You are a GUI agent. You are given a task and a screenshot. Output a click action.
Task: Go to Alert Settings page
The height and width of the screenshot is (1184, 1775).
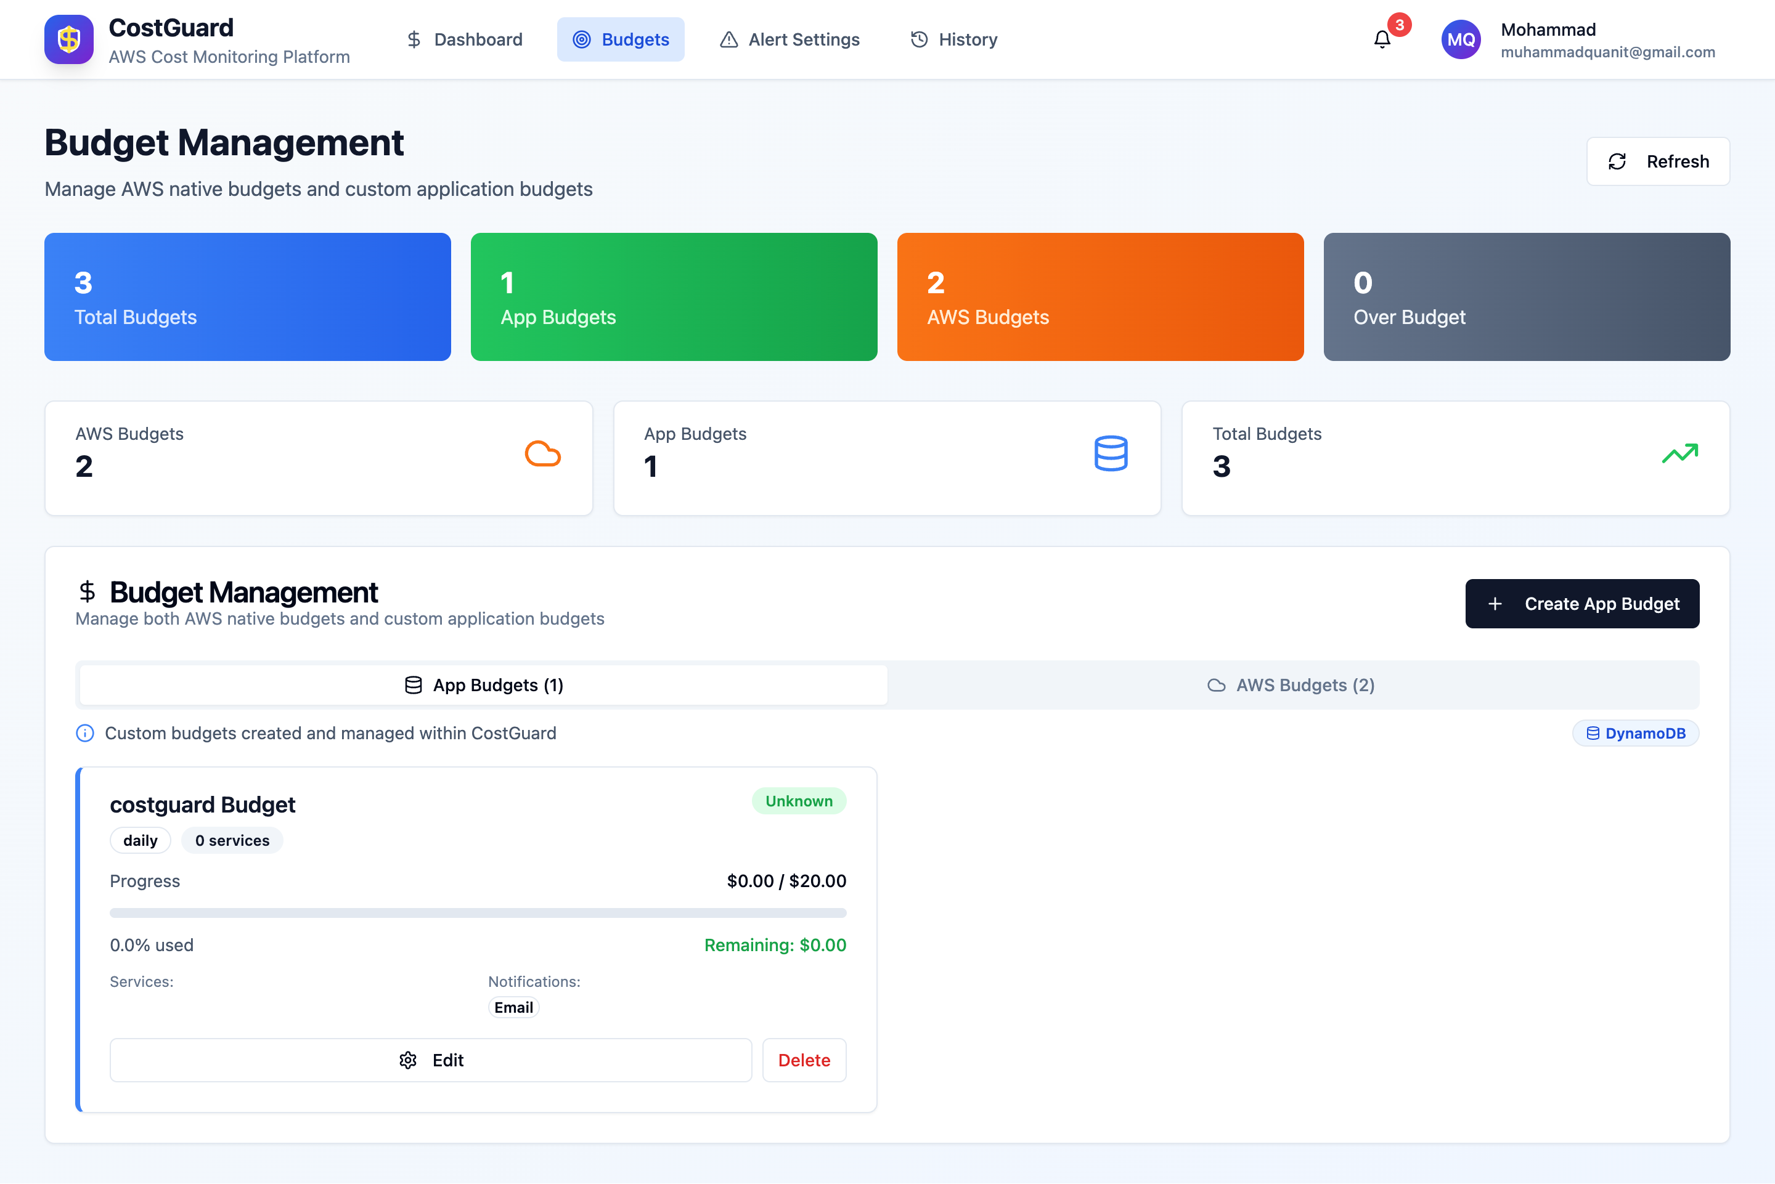790,39
